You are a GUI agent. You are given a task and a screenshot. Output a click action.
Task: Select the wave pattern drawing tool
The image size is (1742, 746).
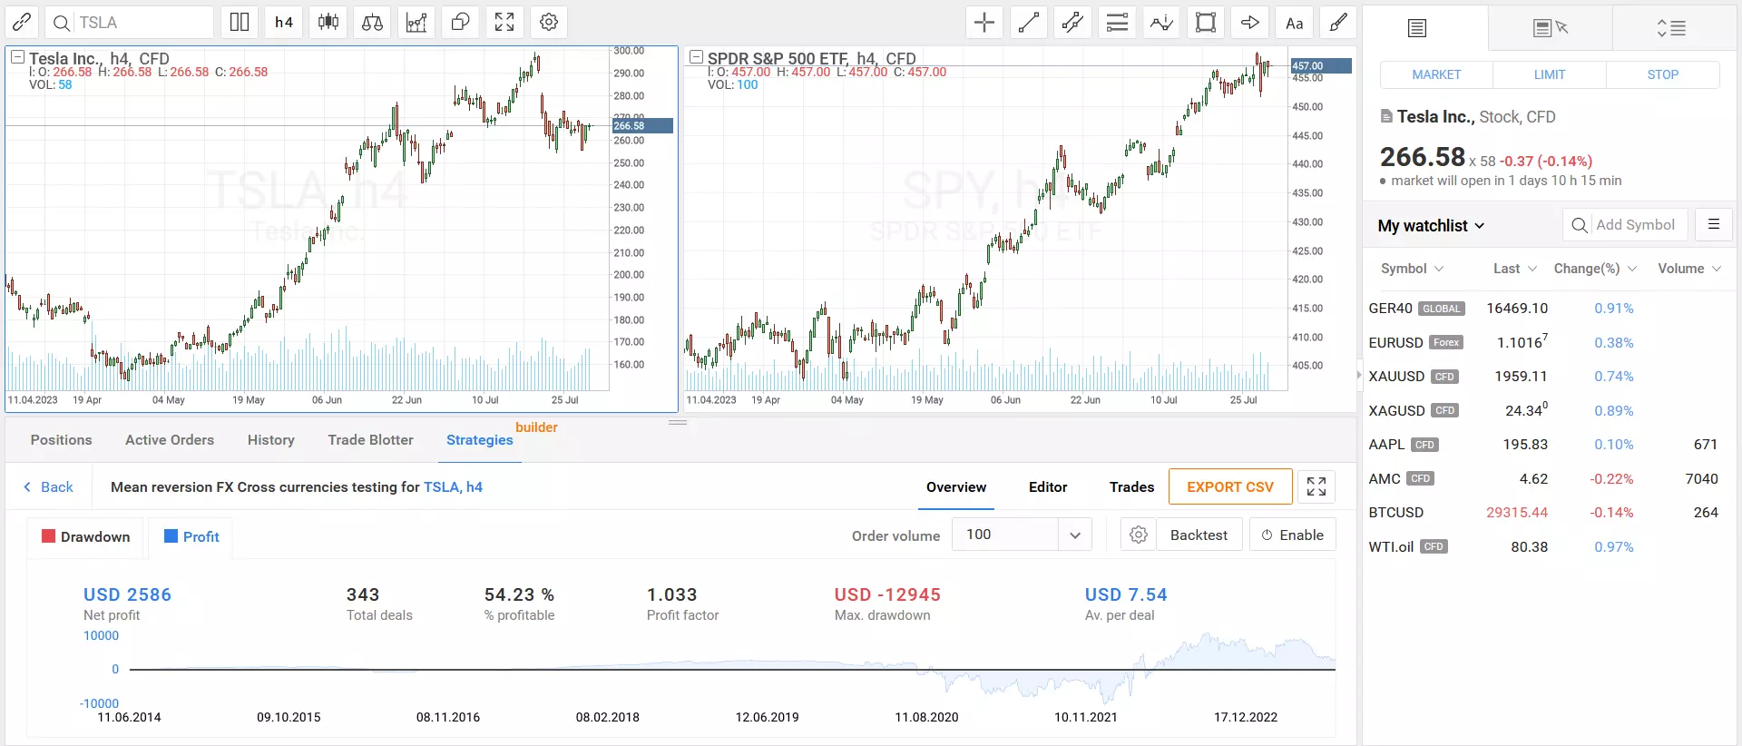click(x=1161, y=23)
